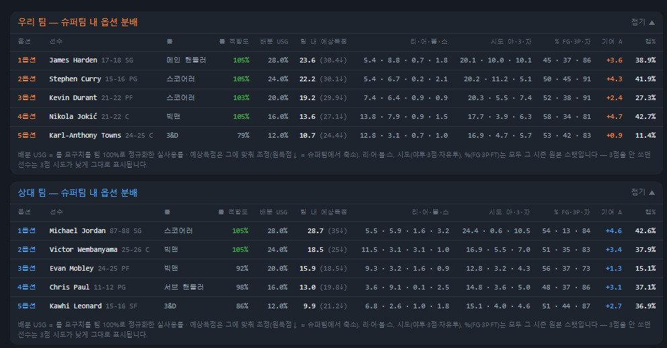The height and width of the screenshot is (348, 667).
Task: Click the 3옵션 label in Evan Mobley's row
Action: coord(27,269)
